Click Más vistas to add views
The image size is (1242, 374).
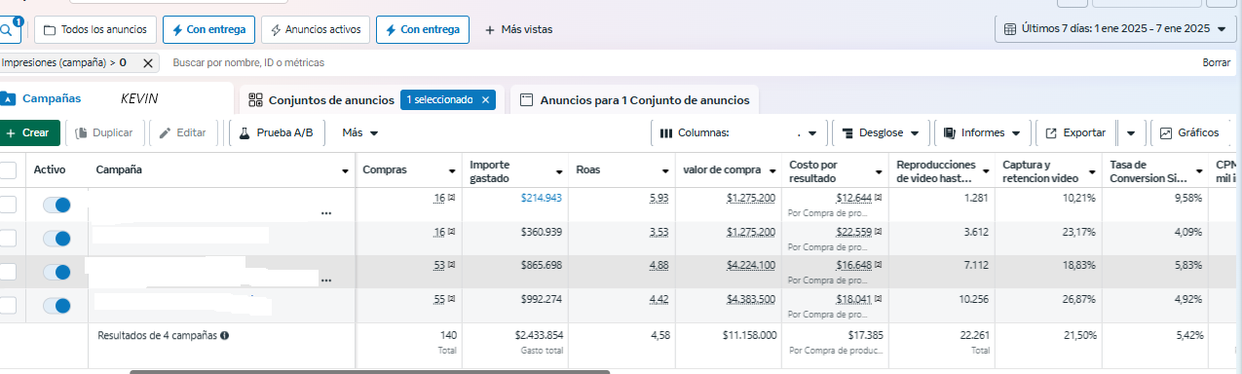(518, 29)
